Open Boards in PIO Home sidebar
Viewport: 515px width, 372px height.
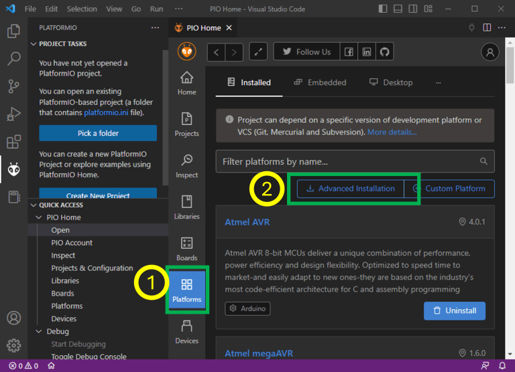(186, 249)
